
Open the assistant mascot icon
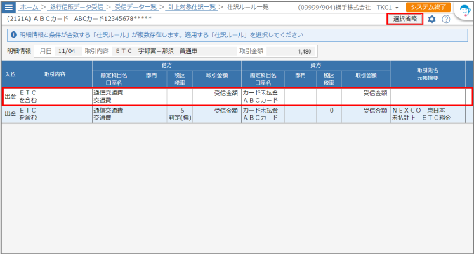(x=465, y=11)
